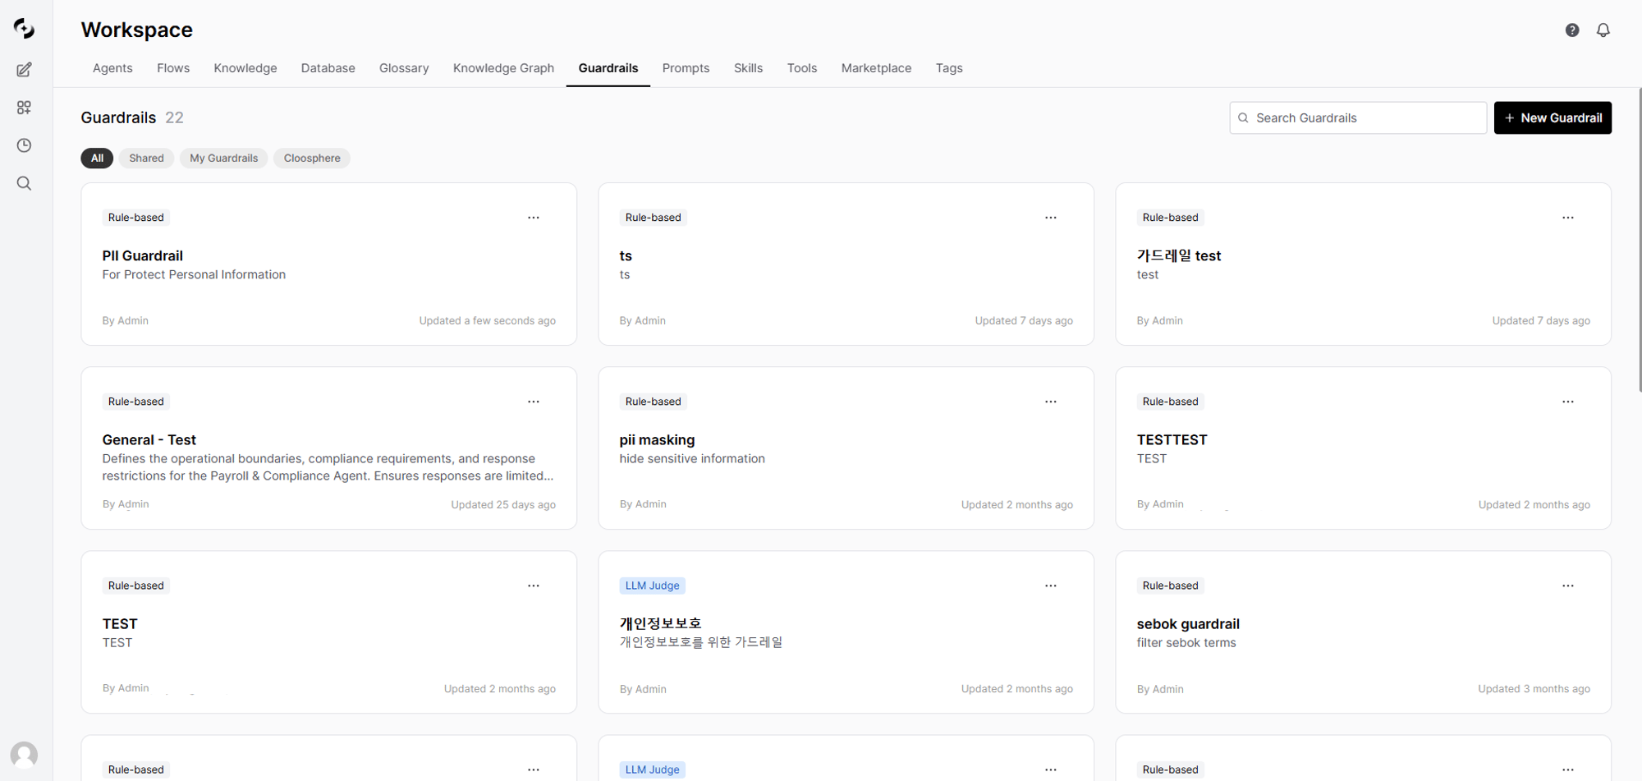
Task: Switch to the Glossary tab
Action: tap(404, 68)
